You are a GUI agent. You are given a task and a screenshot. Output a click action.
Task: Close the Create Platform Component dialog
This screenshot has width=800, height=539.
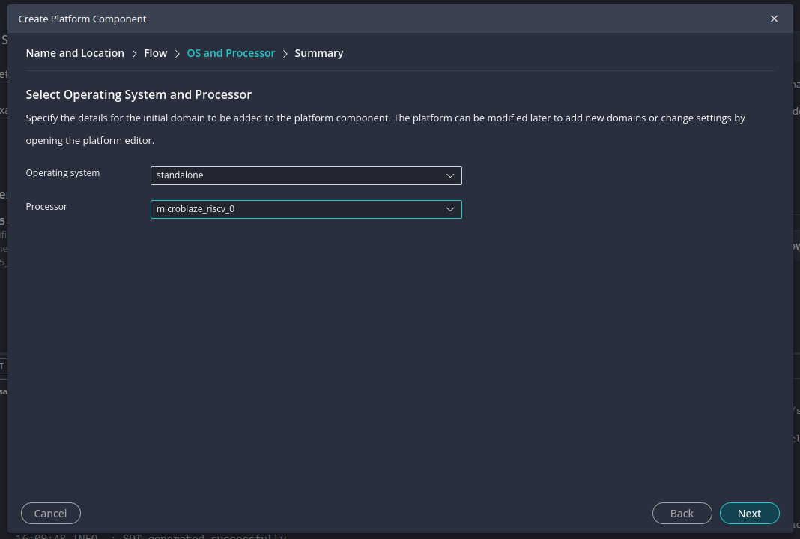click(x=774, y=19)
